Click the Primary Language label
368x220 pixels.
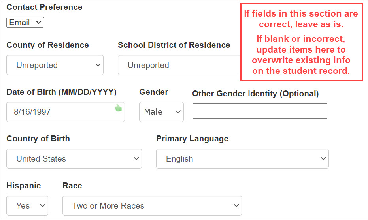(x=192, y=139)
